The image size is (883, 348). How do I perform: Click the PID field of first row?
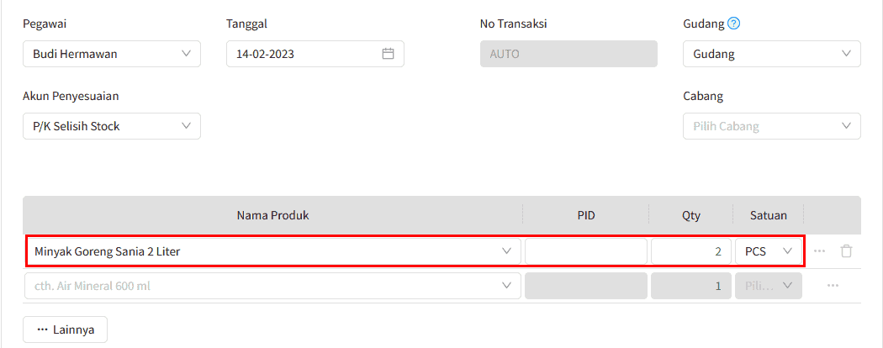point(586,250)
